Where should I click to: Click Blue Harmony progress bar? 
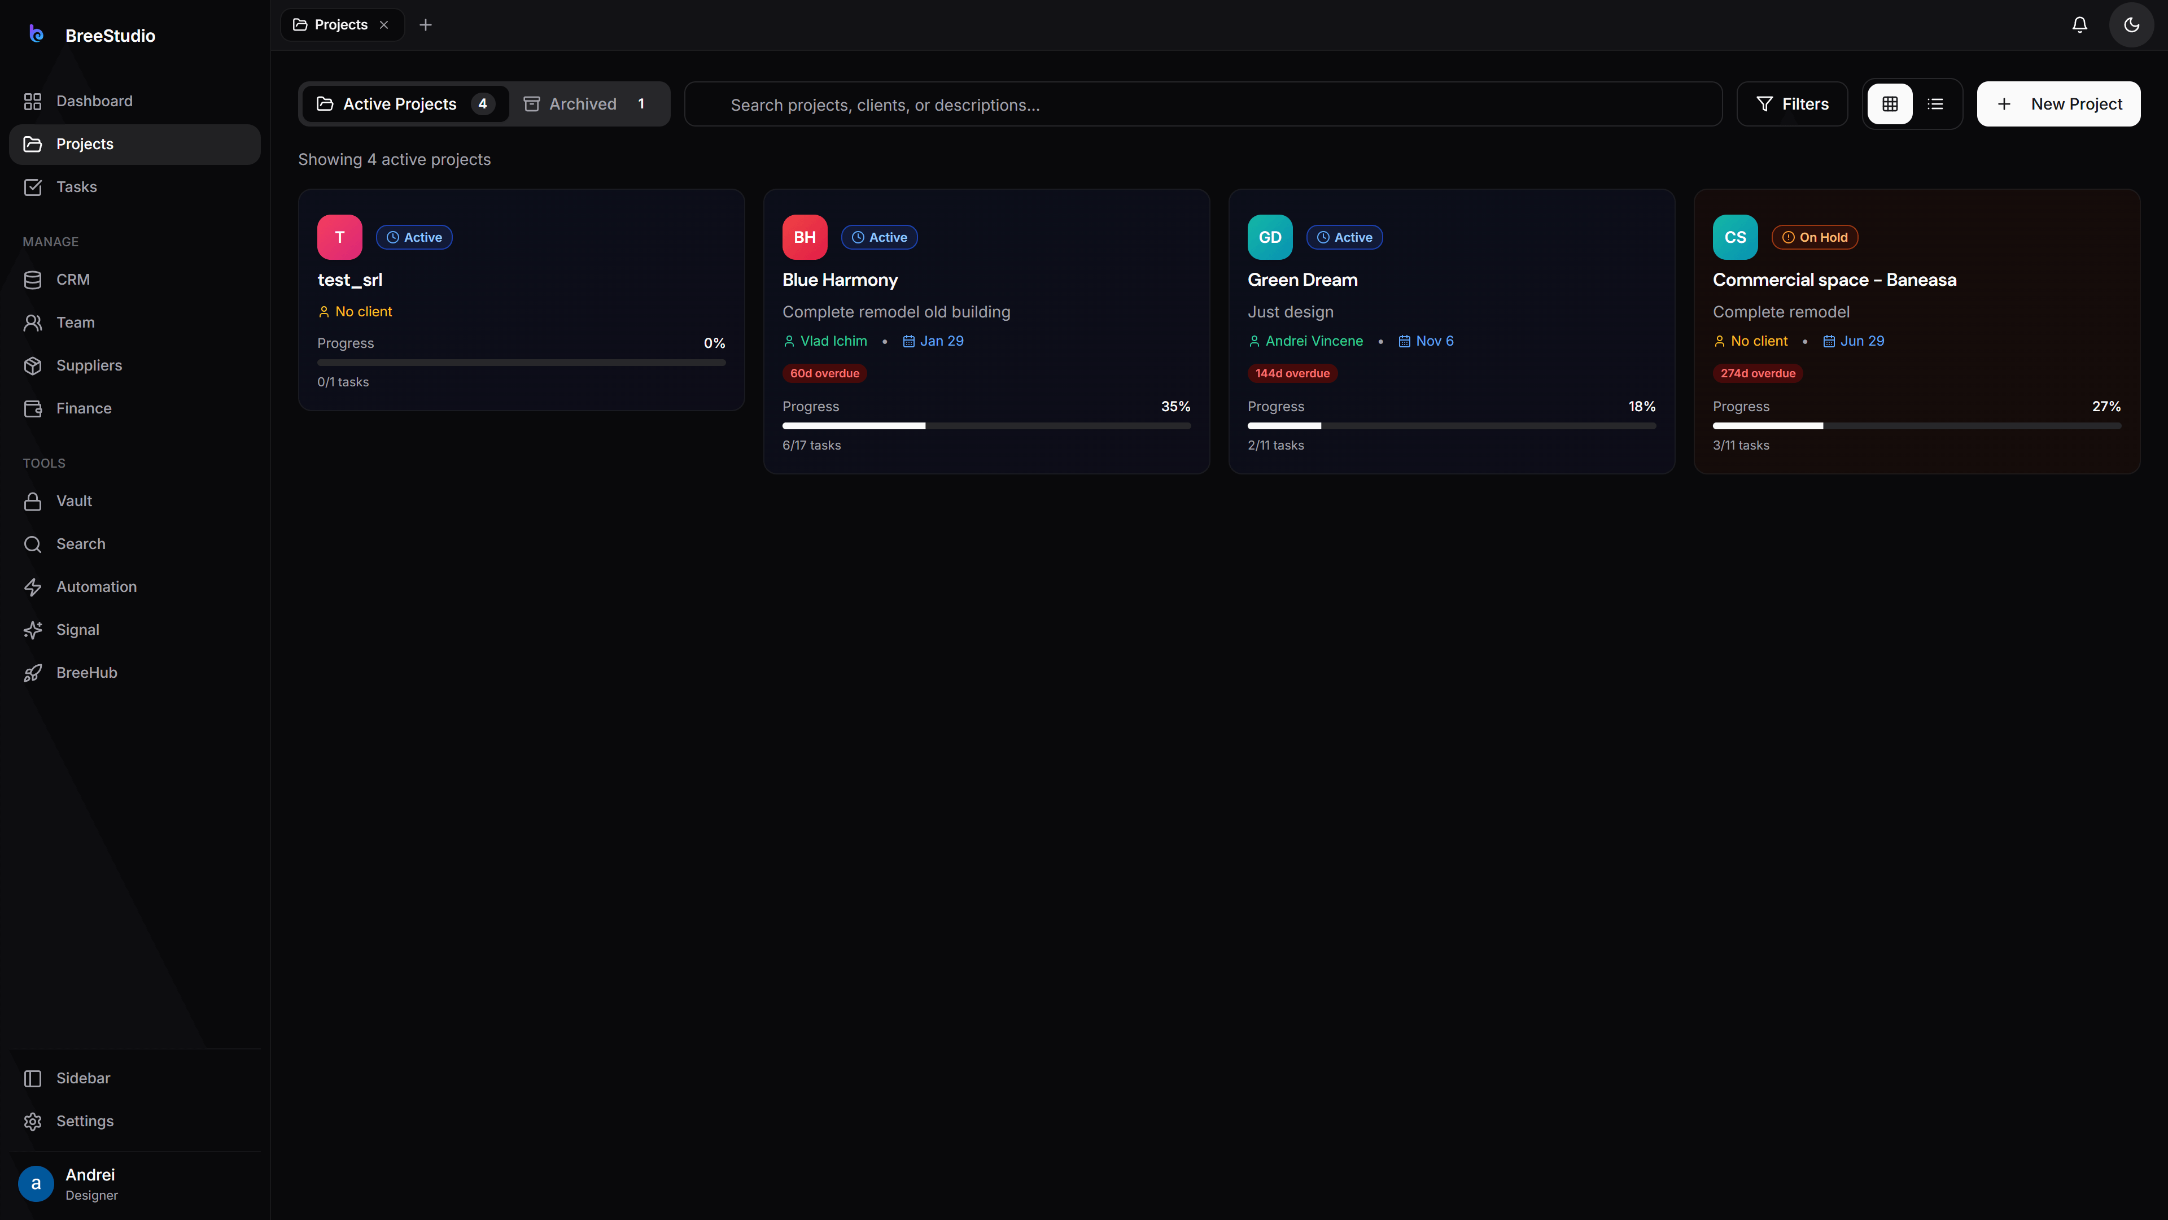(986, 426)
